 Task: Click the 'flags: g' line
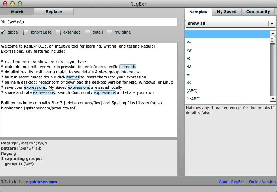[x=8, y=153]
